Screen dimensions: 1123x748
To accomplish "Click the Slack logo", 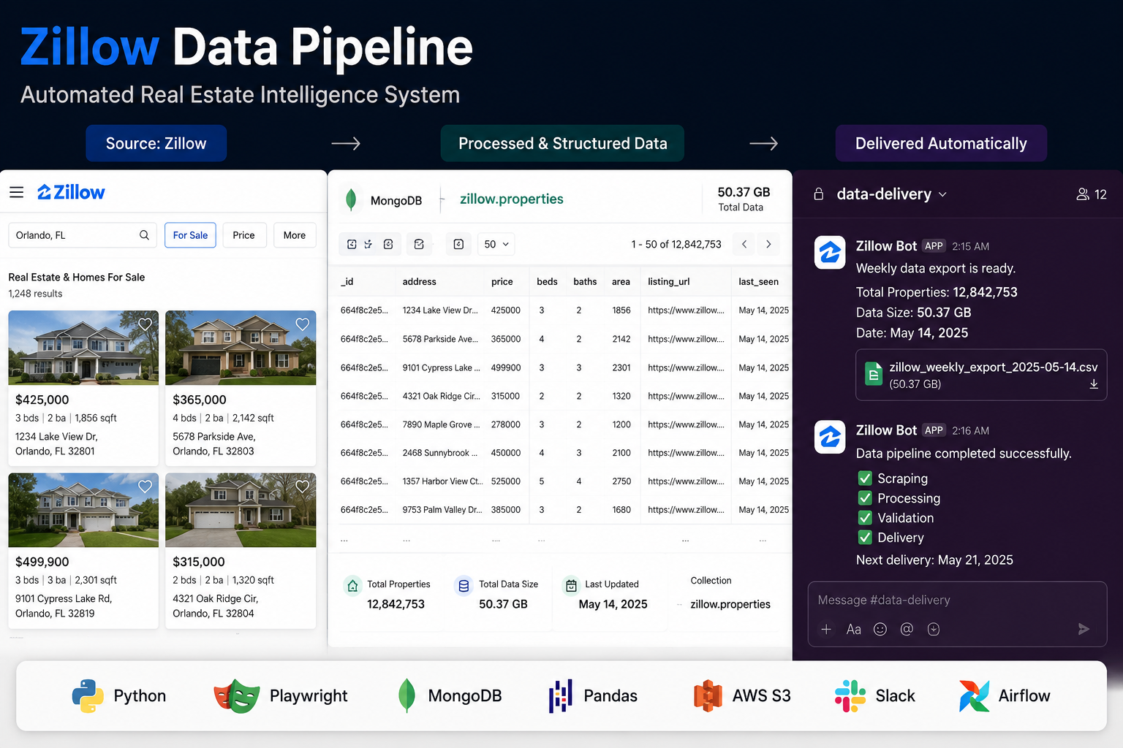I will (850, 696).
